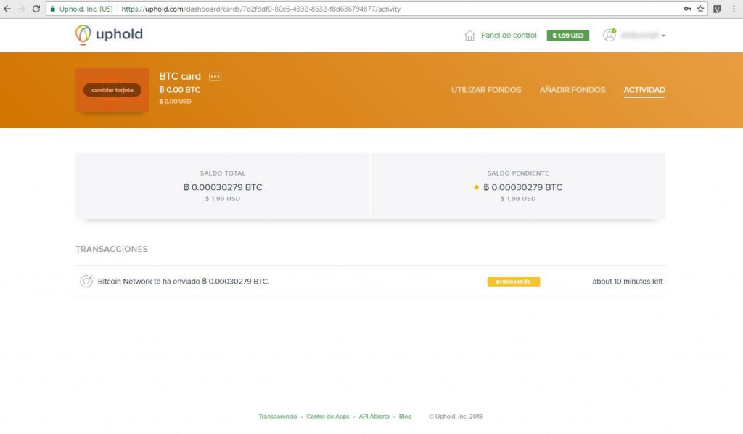Expand the account name dropdown arrow
This screenshot has height=434, width=743.
tap(663, 36)
